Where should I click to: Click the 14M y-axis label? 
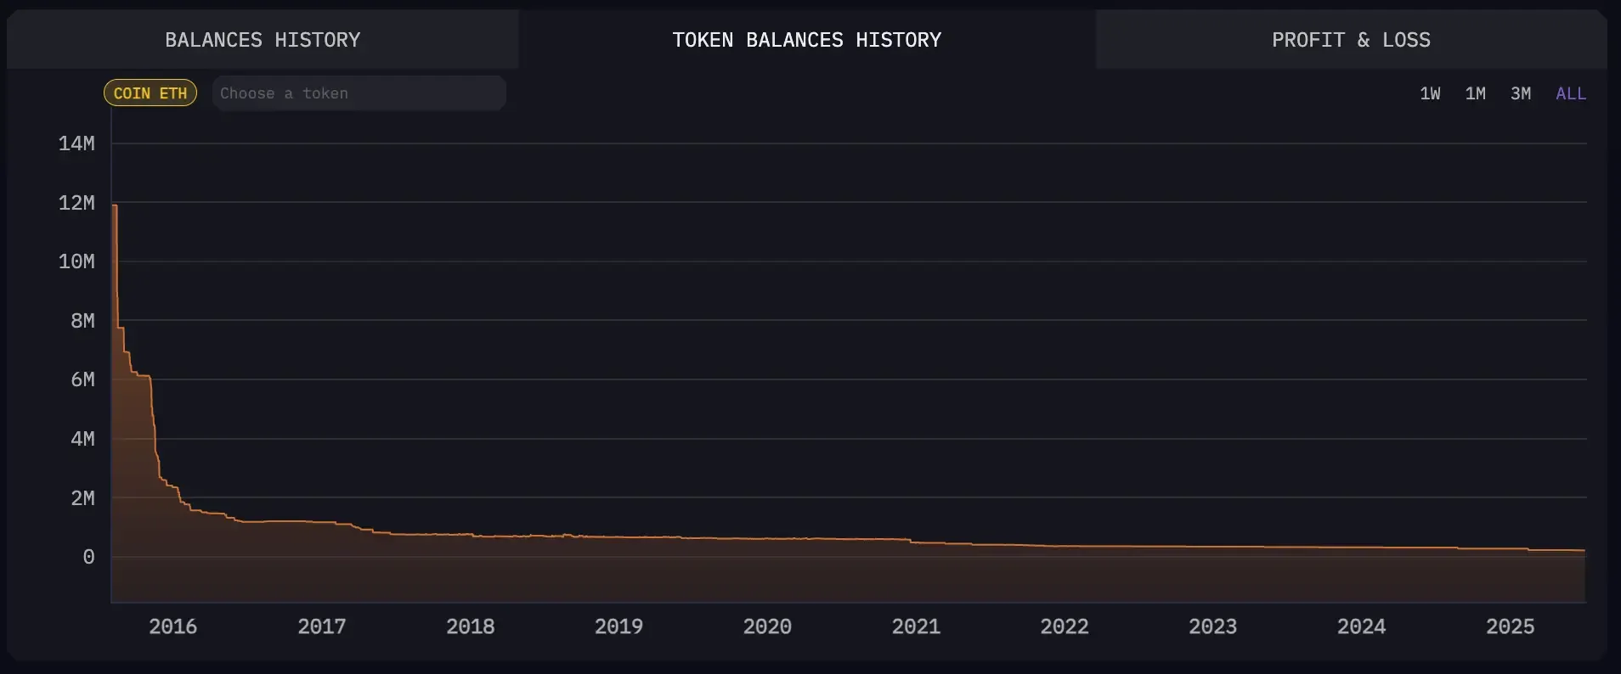click(76, 143)
